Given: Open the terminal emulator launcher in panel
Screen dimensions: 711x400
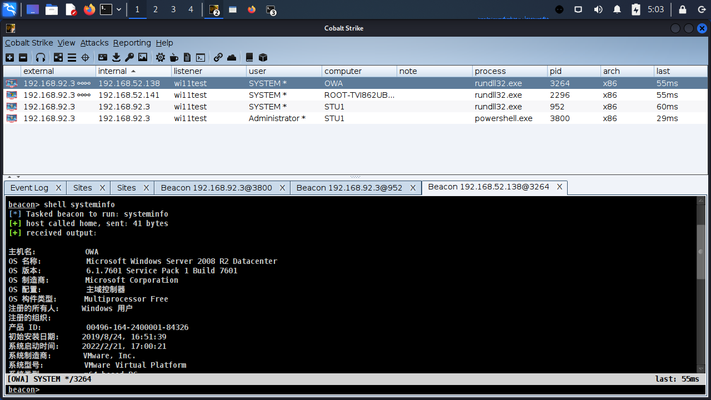Looking at the screenshot, I should (x=106, y=9).
